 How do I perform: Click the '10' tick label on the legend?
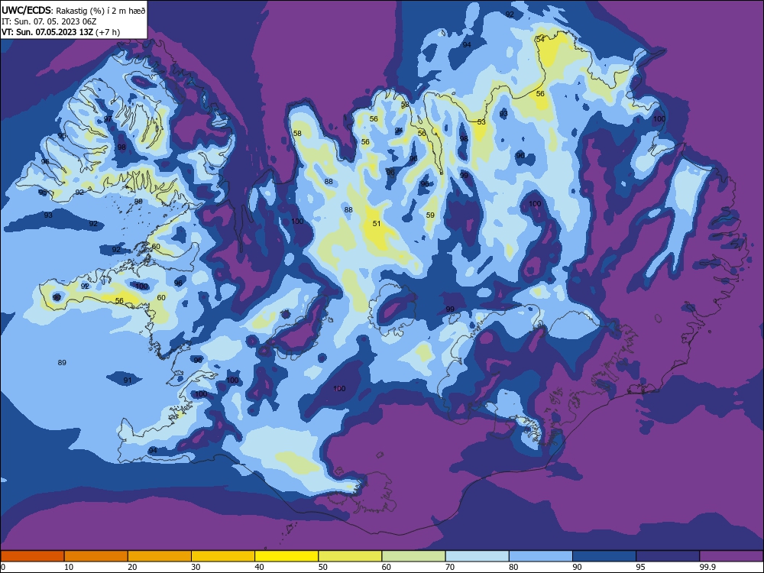point(69,567)
